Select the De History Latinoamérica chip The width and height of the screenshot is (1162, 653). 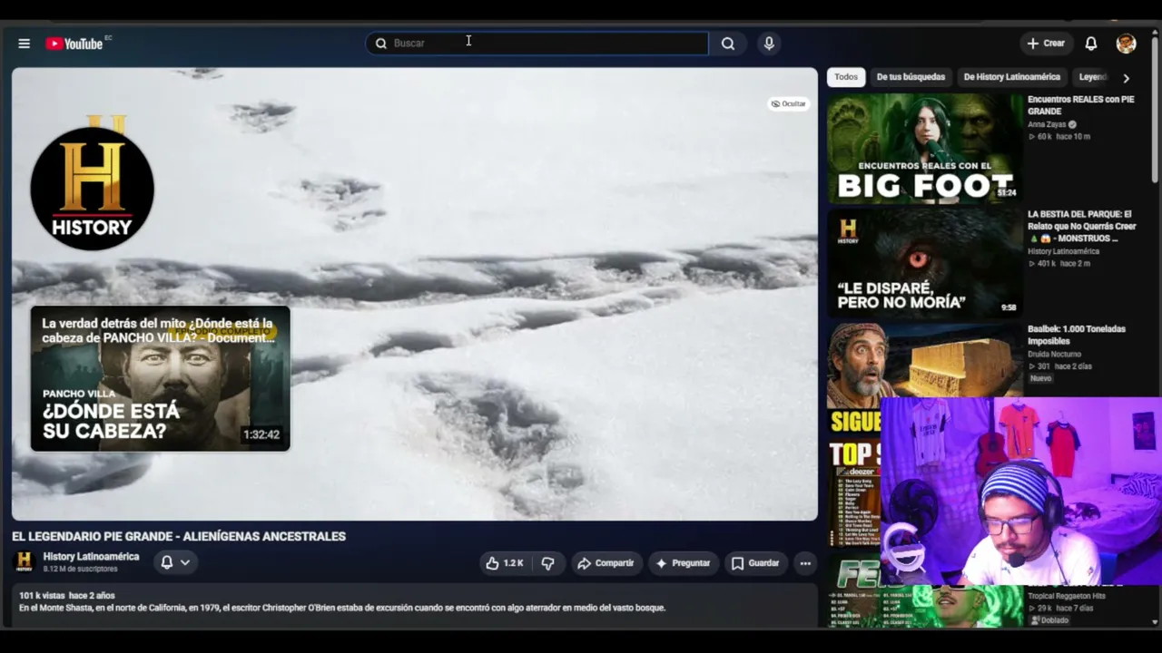coord(1011,77)
